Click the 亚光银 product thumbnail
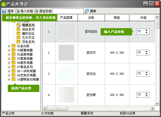 66,95
